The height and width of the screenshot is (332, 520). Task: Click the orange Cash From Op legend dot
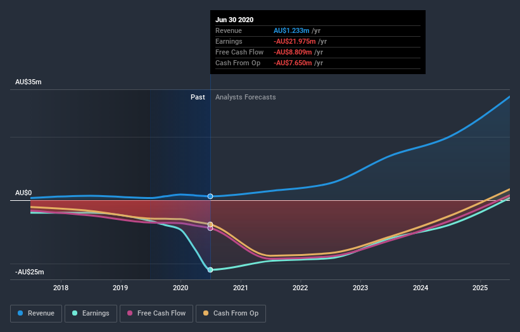pos(206,313)
